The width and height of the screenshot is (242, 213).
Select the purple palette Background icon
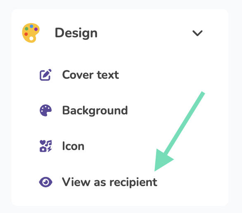(45, 111)
